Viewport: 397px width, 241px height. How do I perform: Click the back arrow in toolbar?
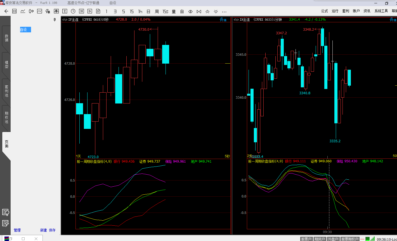6,11
